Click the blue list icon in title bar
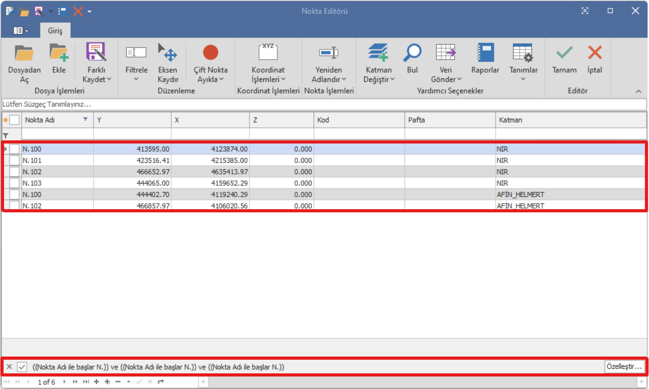The image size is (649, 389). point(62,11)
